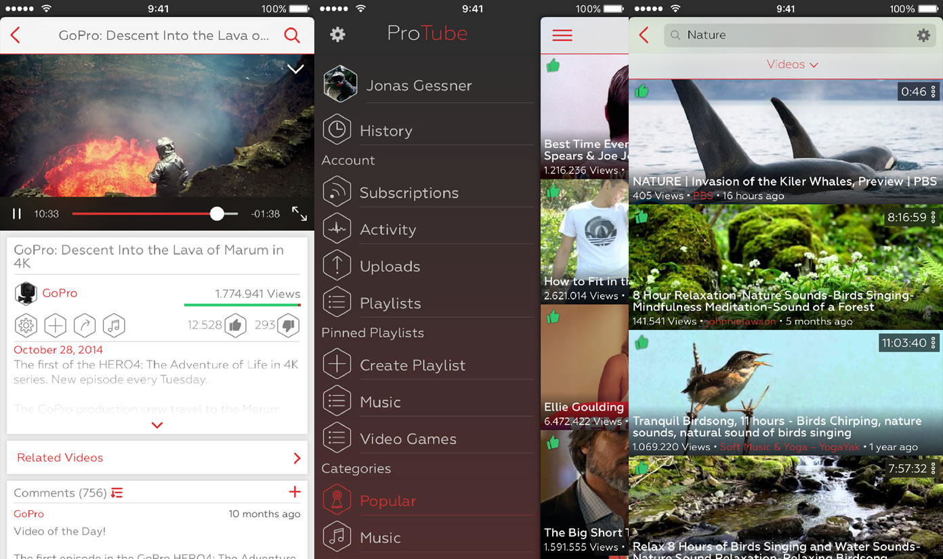The height and width of the screenshot is (559, 943).
Task: Toggle thumbs up on Tranquil Birdsong video
Action: point(641,342)
